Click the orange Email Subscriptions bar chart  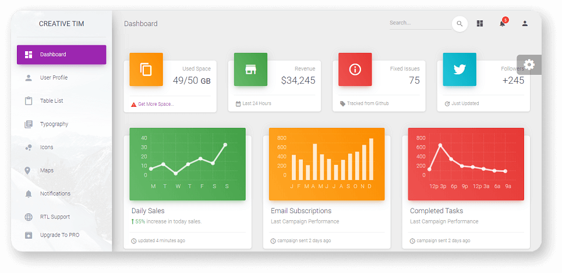pyautogui.click(x=327, y=164)
